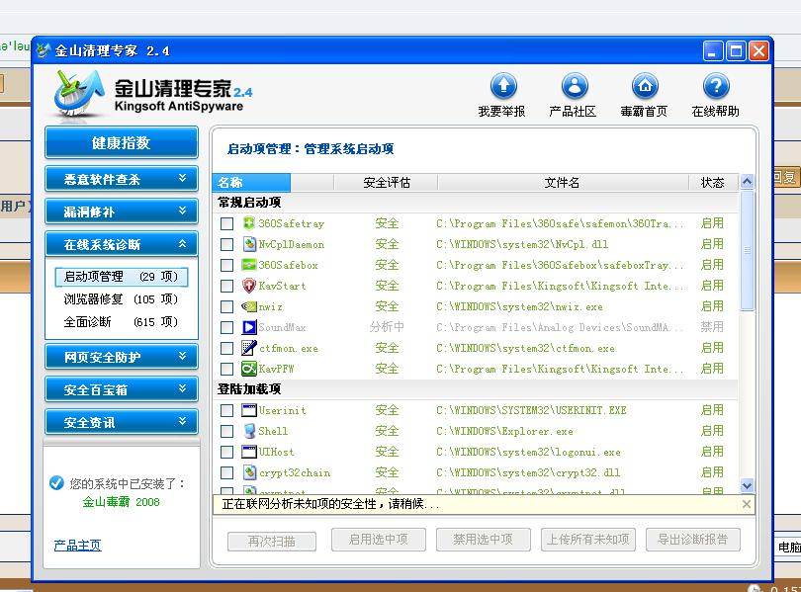Click the KavStart shield icon
801x592 pixels.
[x=249, y=286]
